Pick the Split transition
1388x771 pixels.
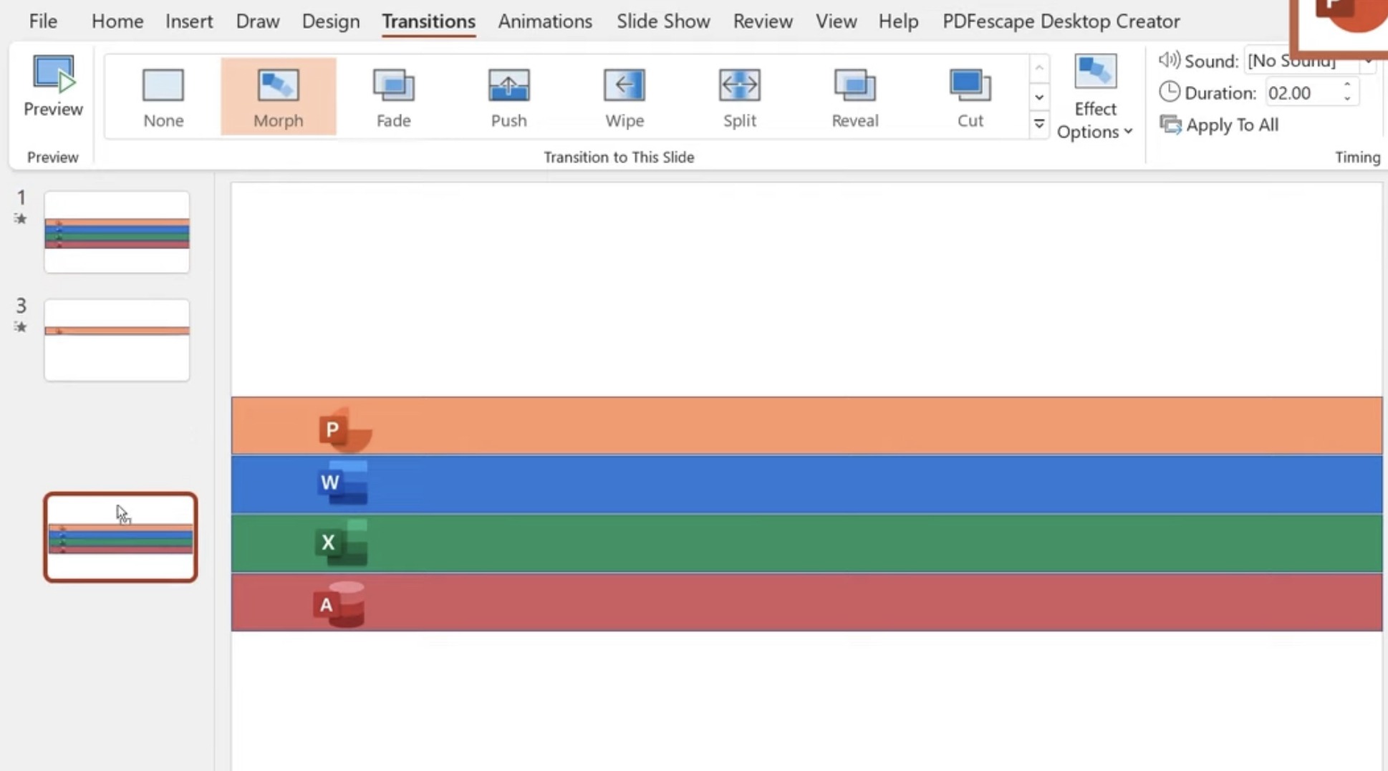[739, 97]
